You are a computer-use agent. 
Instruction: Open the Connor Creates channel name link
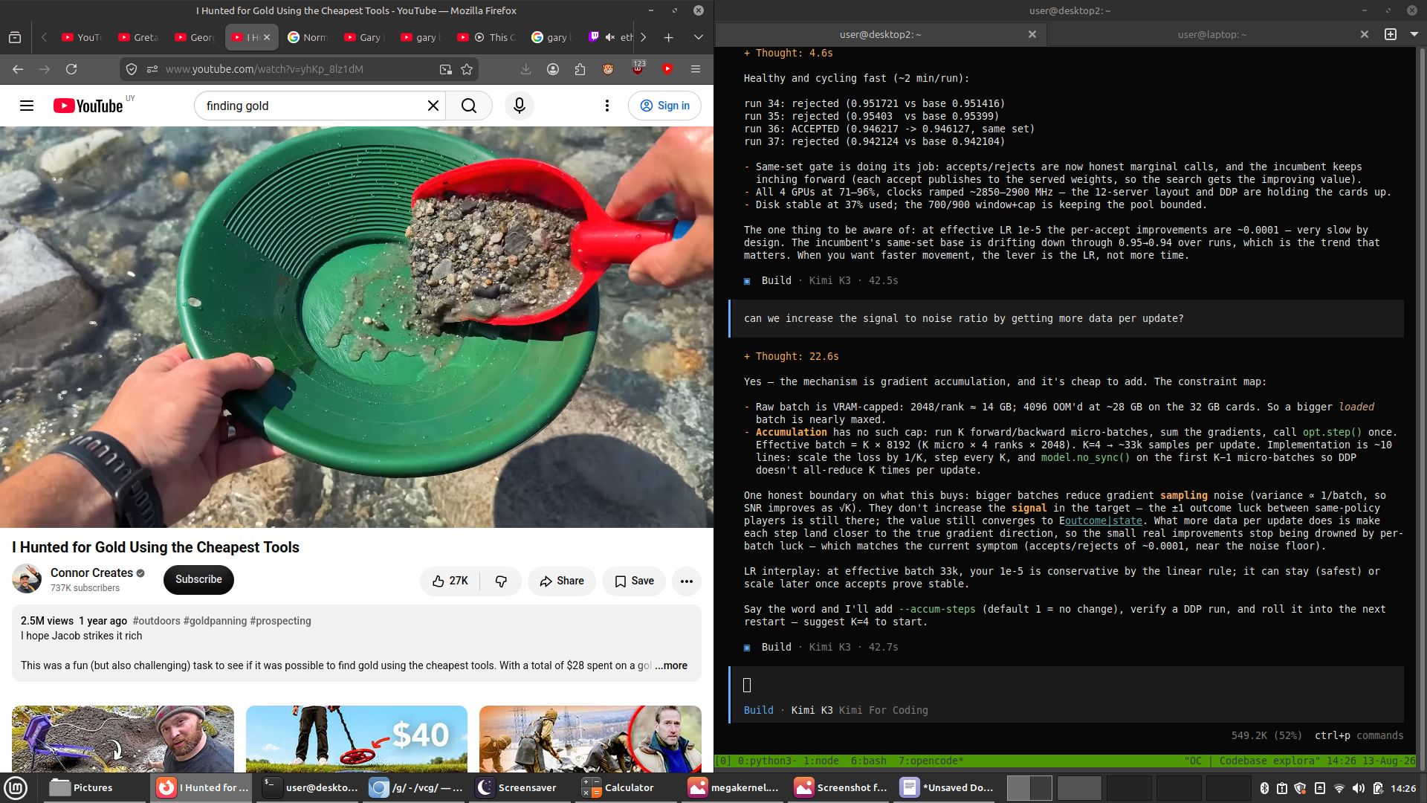coord(91,573)
